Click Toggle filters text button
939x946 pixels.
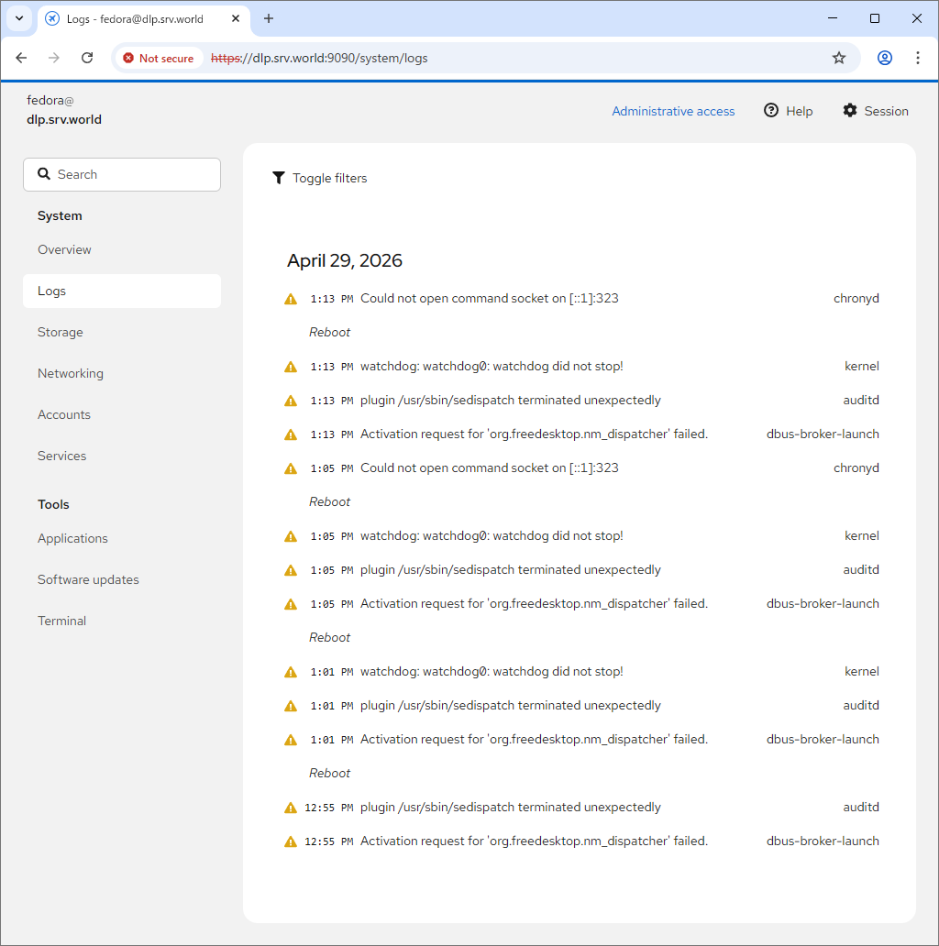point(329,178)
